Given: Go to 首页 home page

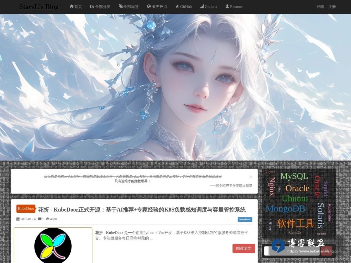Looking at the screenshot, I should pyautogui.click(x=76, y=6).
